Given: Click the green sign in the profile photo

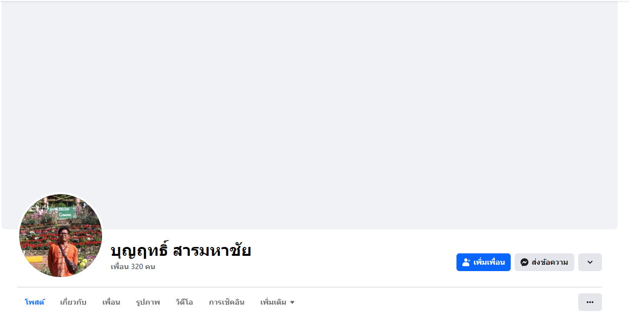Looking at the screenshot, I should pyautogui.click(x=66, y=212).
